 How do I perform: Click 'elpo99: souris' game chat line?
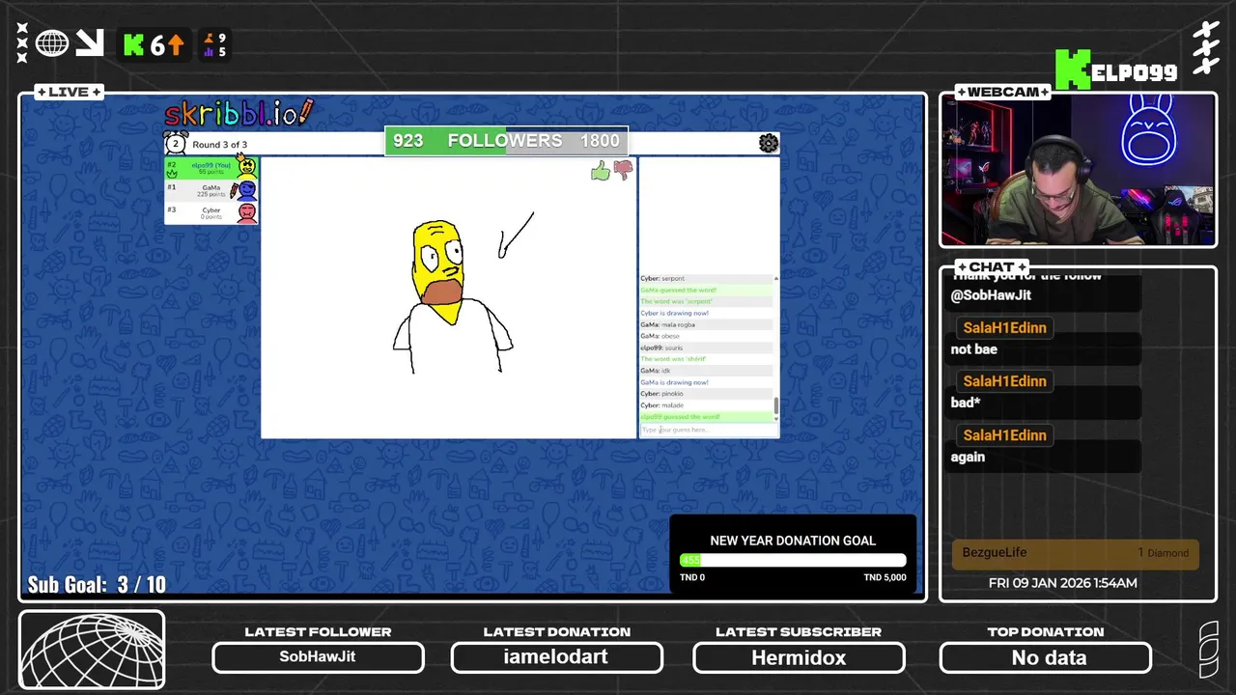[x=661, y=347]
